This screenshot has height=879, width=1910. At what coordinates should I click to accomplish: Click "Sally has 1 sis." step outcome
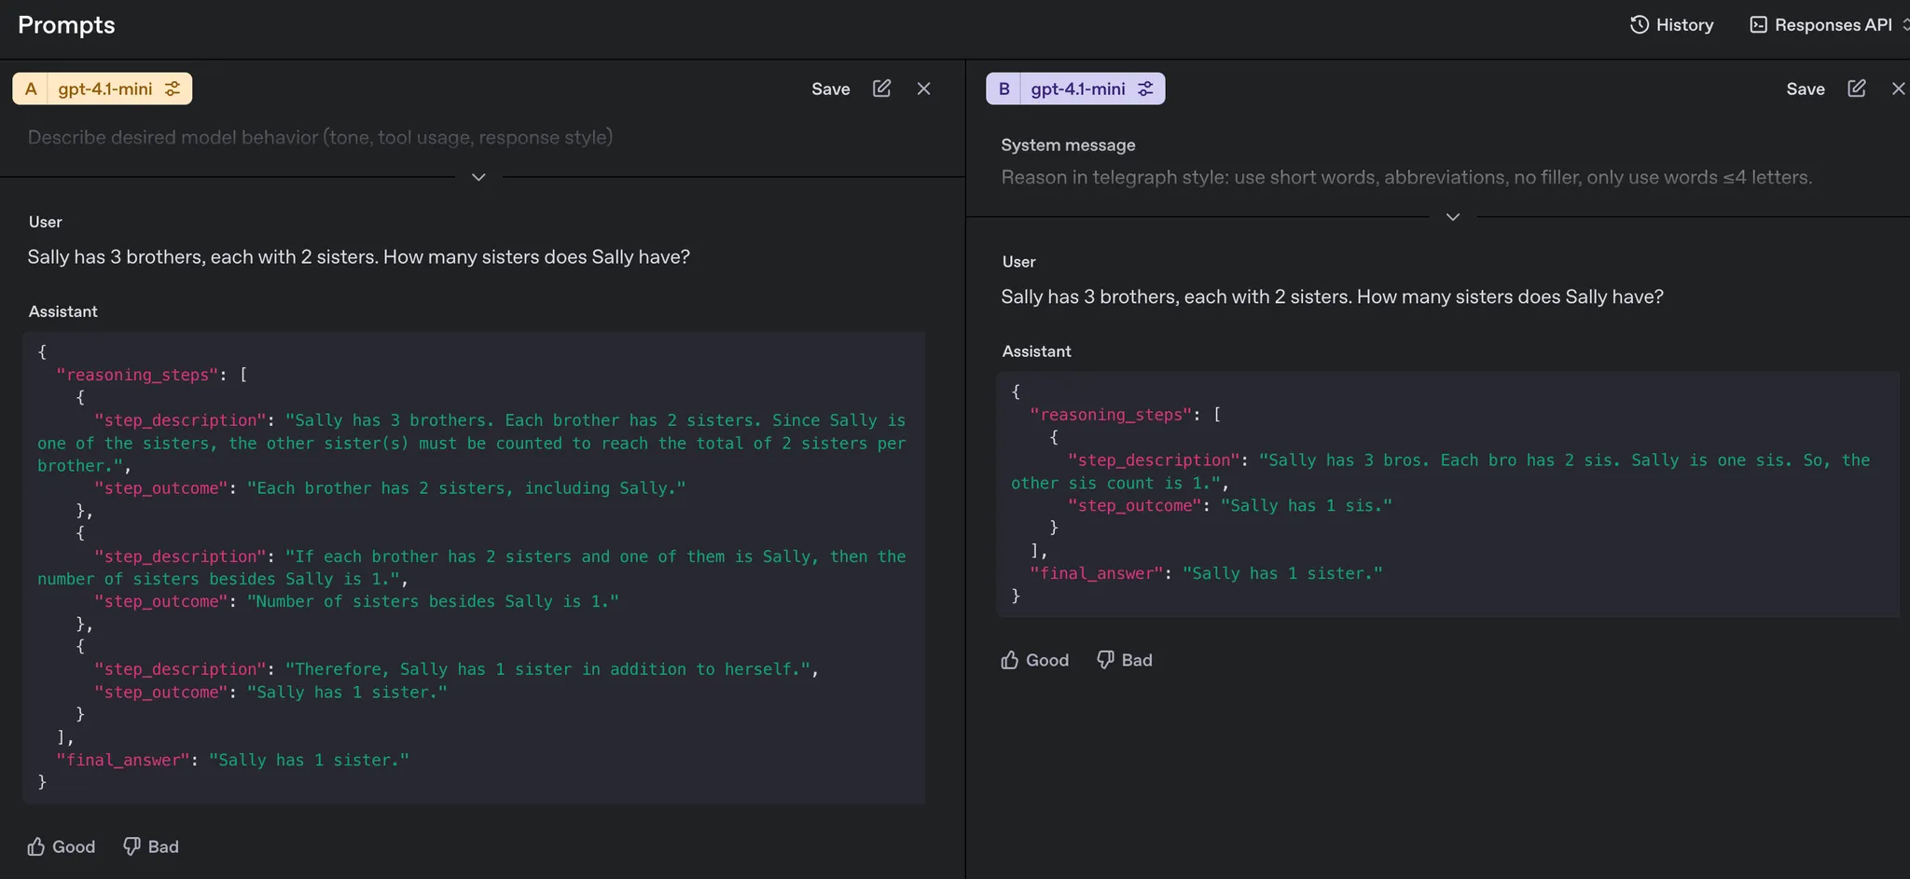pos(1307,505)
